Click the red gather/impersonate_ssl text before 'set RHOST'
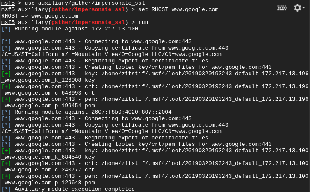The height and width of the screenshot is (192, 310). [x=88, y=9]
